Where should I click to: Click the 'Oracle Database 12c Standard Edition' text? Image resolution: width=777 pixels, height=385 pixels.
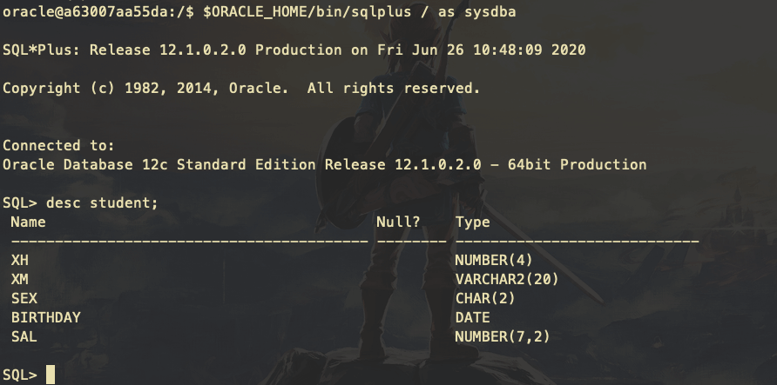click(159, 164)
